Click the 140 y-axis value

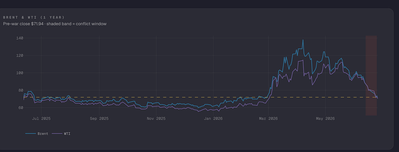pyautogui.click(x=19, y=38)
